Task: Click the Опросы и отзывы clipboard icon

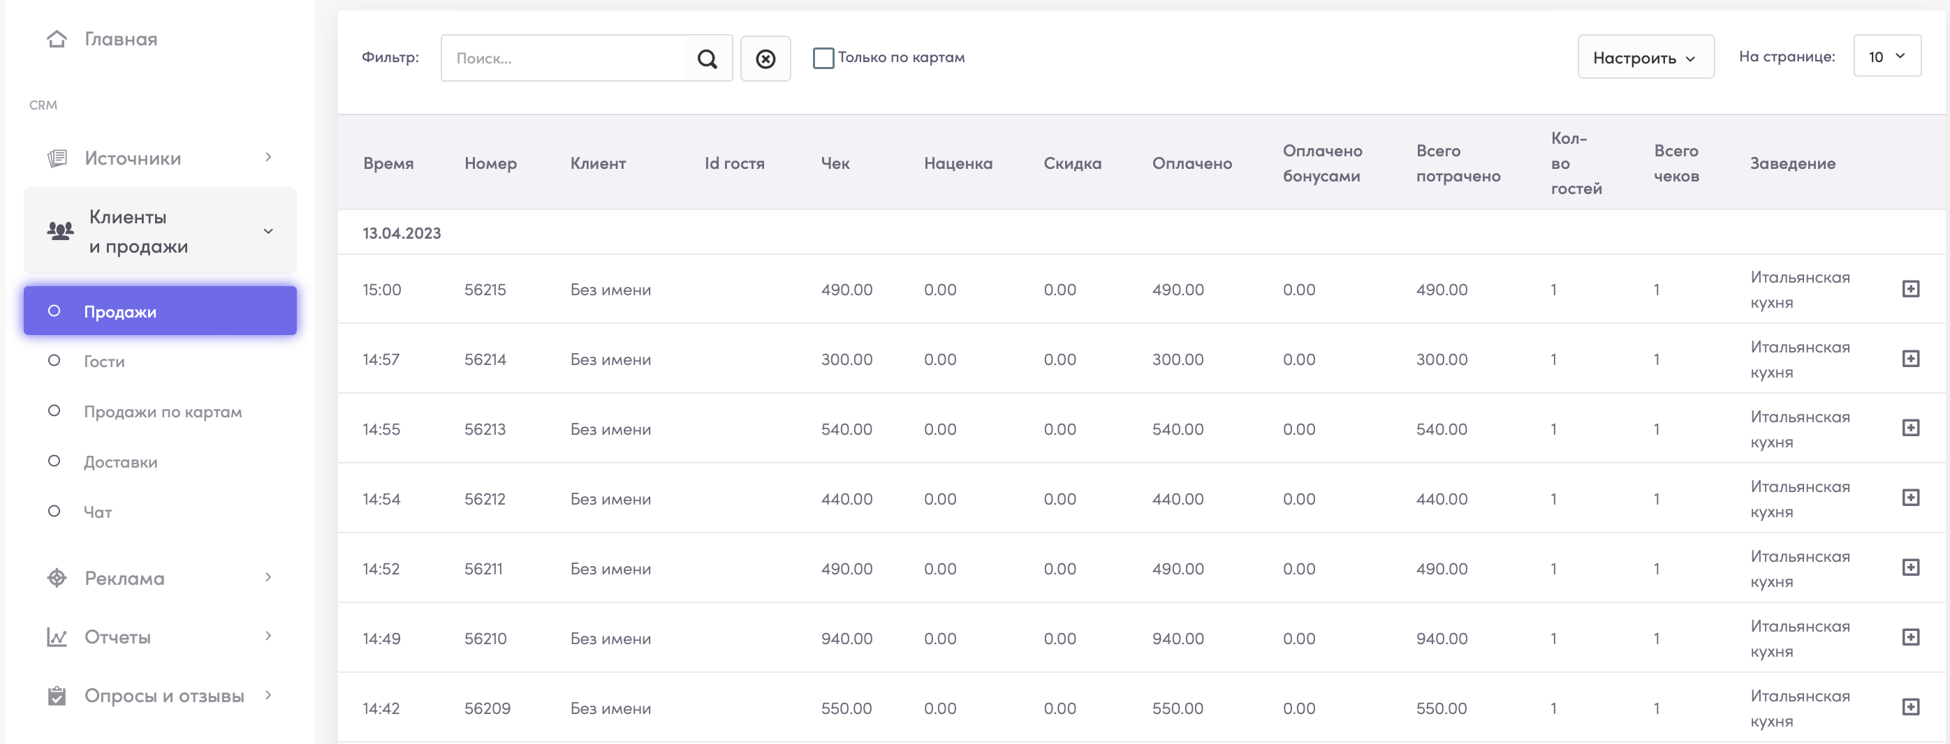Action: point(57,696)
